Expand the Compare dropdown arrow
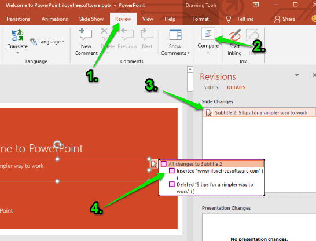This screenshot has width=316, height=241. 208,52
